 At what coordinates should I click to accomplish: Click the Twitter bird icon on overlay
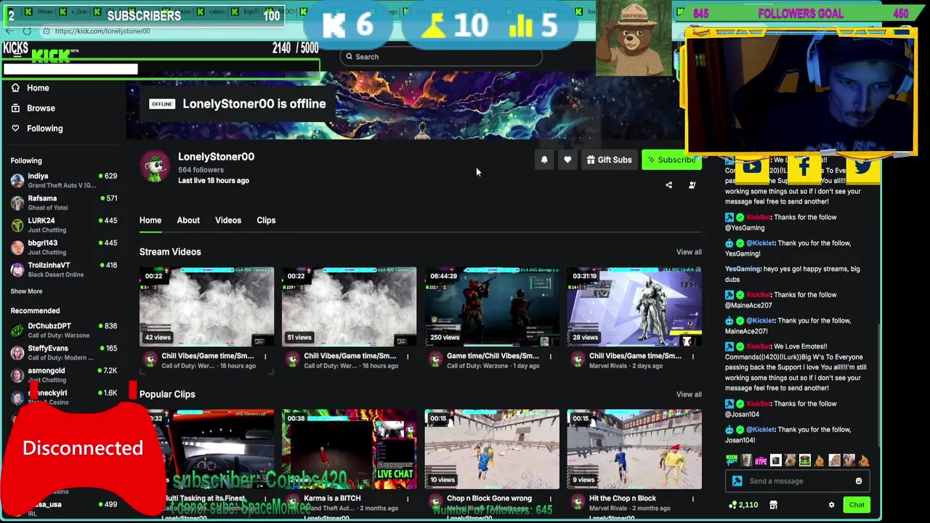tap(863, 168)
